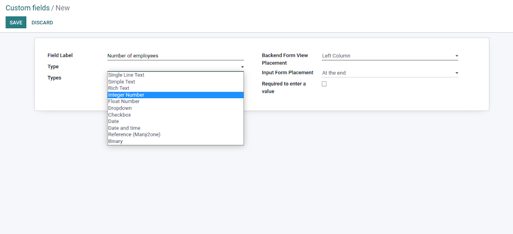
Task: Enable Required to enter a value checkbox
Action: pyautogui.click(x=324, y=84)
